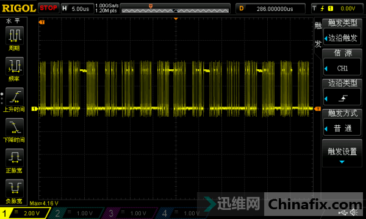Image resolution: width=366 pixels, height=219 pixels.
Task: Click the trigger level marker at waveform right edge
Action: pos(317,109)
